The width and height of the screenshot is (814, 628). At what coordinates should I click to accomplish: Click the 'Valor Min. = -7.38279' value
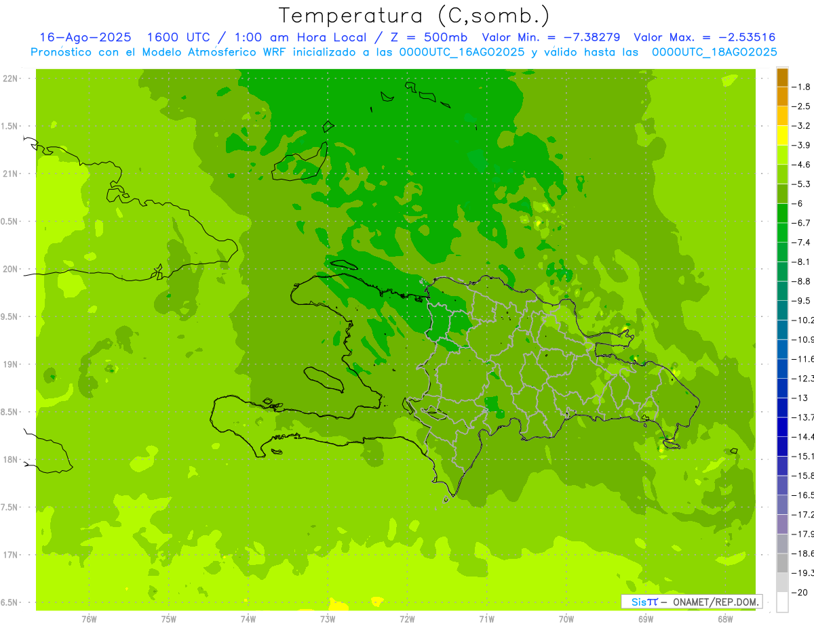(x=550, y=37)
